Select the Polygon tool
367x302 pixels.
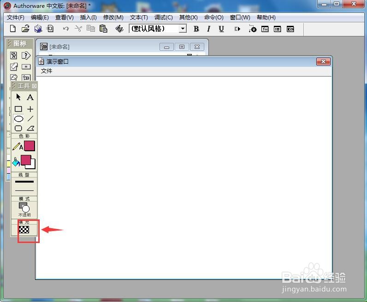(30, 128)
